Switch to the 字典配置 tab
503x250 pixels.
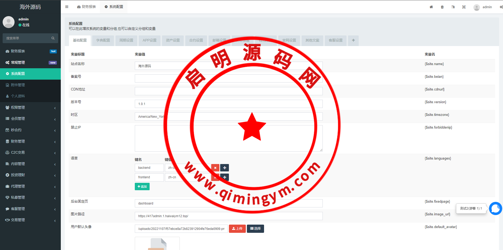(103, 40)
